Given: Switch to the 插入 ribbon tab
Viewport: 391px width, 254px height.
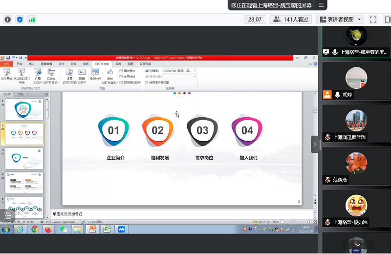Looking at the screenshot, I should pyautogui.click(x=31, y=63).
